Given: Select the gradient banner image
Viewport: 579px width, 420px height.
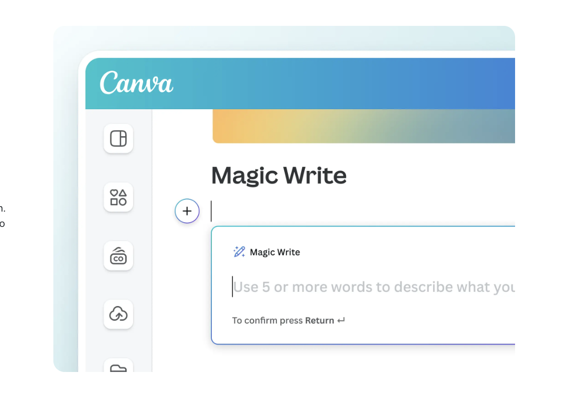Looking at the screenshot, I should [363, 126].
